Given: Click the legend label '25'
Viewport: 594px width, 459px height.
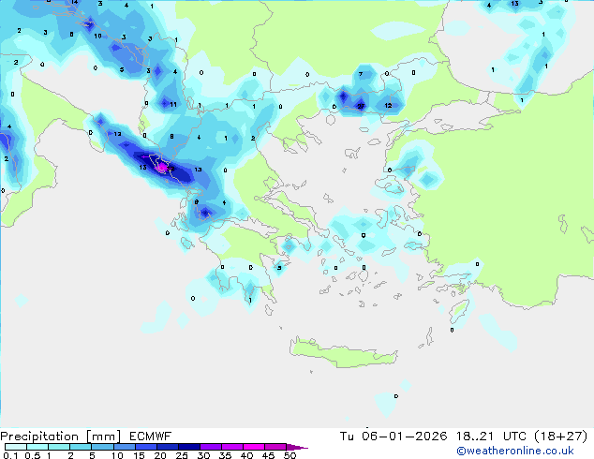Looking at the screenshot, I should [x=182, y=455].
